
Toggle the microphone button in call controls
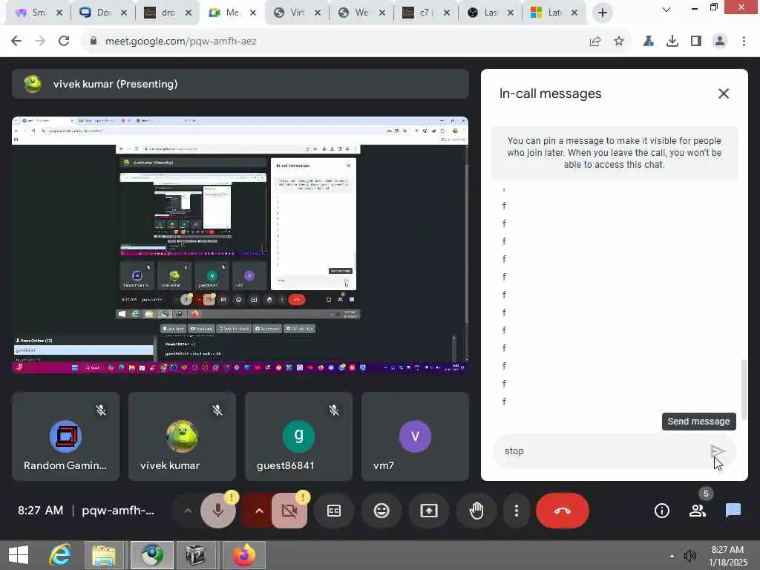pyautogui.click(x=218, y=511)
